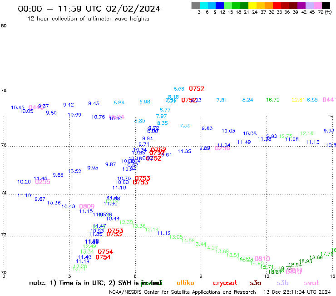The width and height of the screenshot is (336, 296).
Task: Click the '12 hour collection of altimeter wave heights' subtitle
Action: (88, 19)
